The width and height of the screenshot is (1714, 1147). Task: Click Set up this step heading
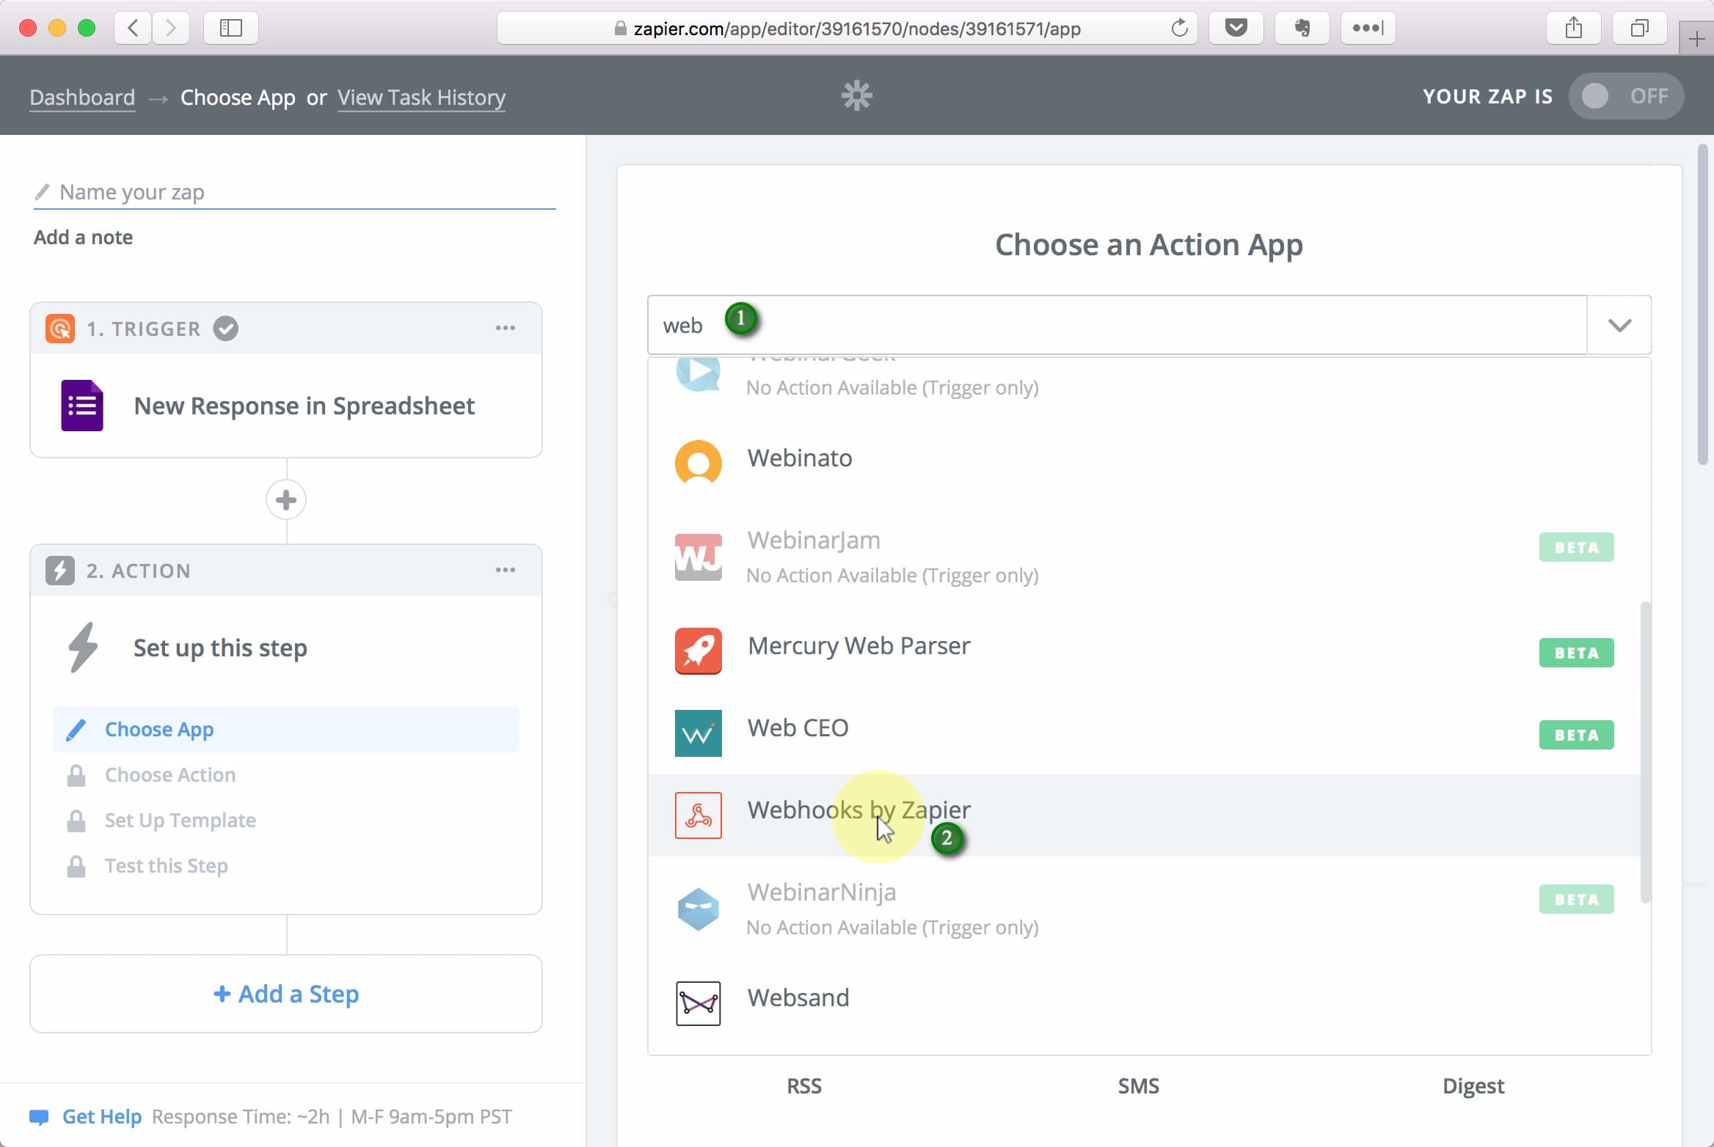tap(220, 648)
